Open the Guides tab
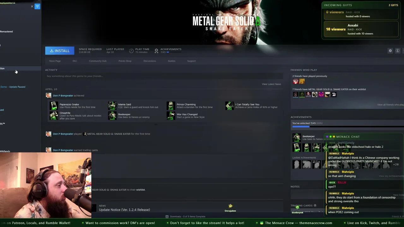Screen dimensions: 404x227 (172, 61)
